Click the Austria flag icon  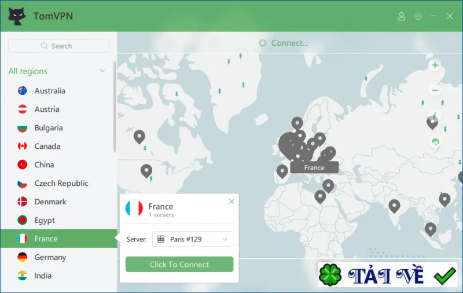(23, 109)
